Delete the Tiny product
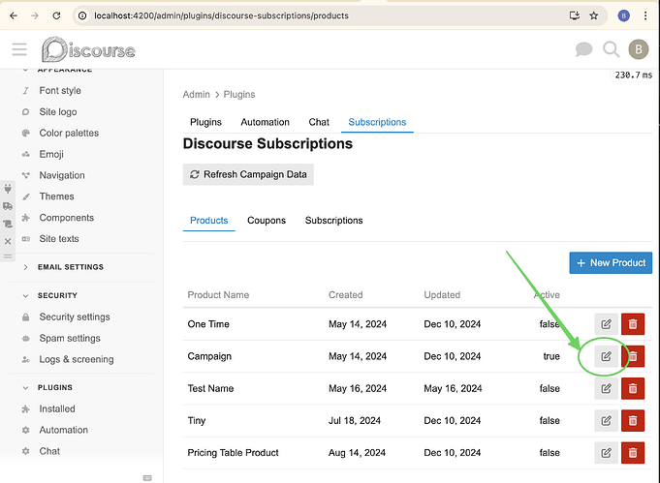Screen dimensions: 660x483 (x=633, y=421)
